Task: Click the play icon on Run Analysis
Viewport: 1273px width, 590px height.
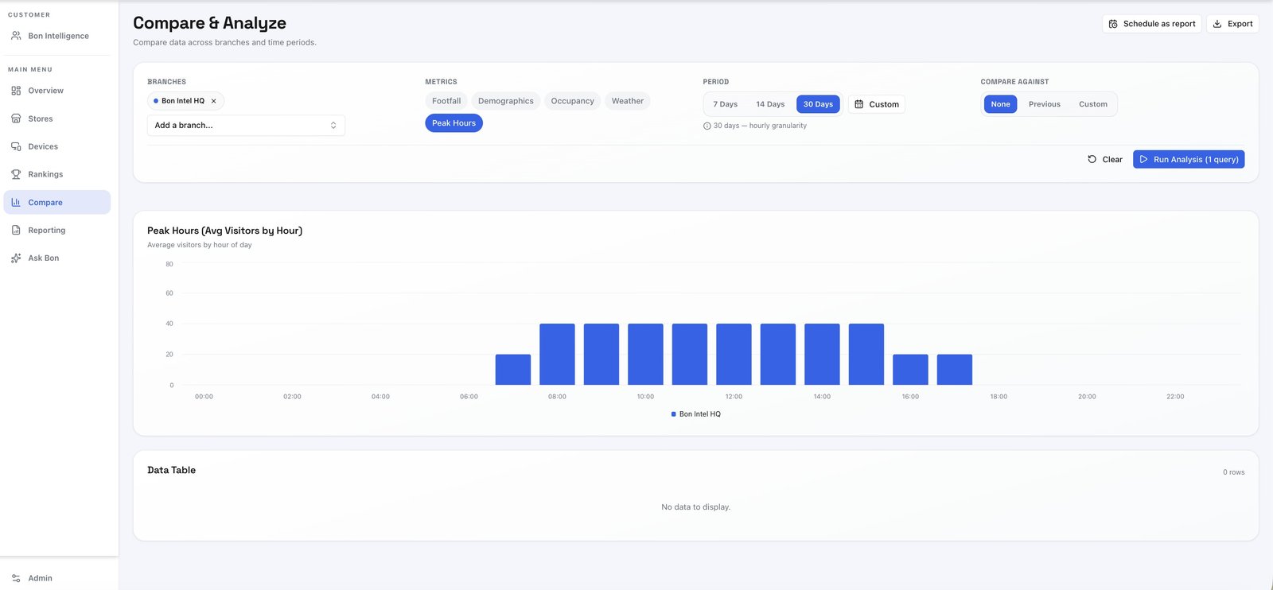Action: point(1144,159)
